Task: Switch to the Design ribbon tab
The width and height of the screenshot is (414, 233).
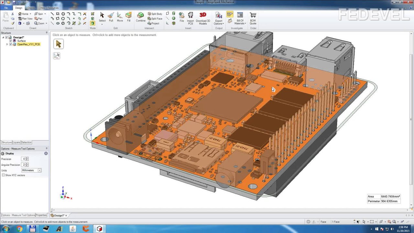Action: 19,8
